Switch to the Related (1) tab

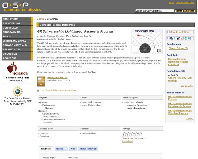(x=61, y=149)
